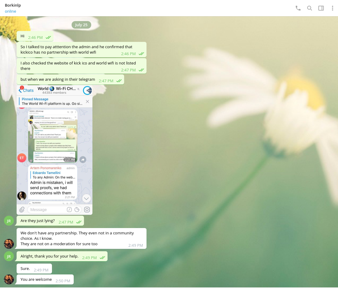Click nested KICKICO screenshot inside image
Screen dimensions: 338x288
(x=53, y=136)
